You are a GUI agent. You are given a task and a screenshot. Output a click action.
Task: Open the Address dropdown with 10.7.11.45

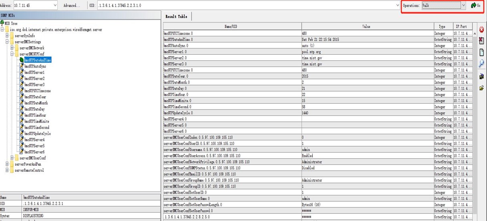coord(55,6)
